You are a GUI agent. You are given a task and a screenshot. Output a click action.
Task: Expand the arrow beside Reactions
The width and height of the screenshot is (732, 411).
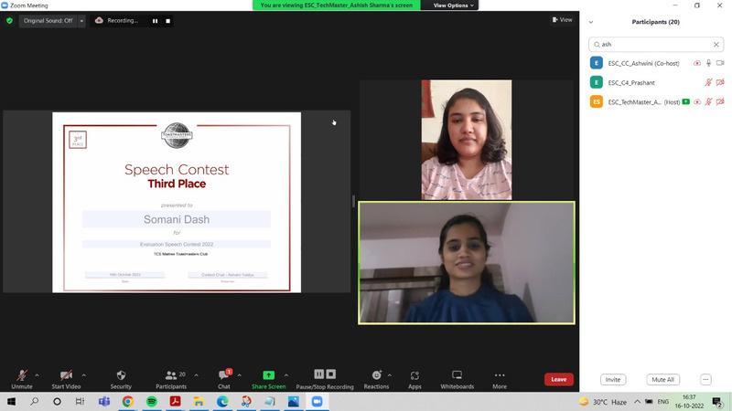(x=390, y=375)
